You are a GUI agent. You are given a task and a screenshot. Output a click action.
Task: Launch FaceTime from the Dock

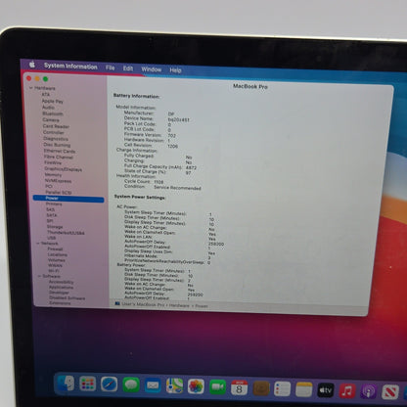[217, 387]
